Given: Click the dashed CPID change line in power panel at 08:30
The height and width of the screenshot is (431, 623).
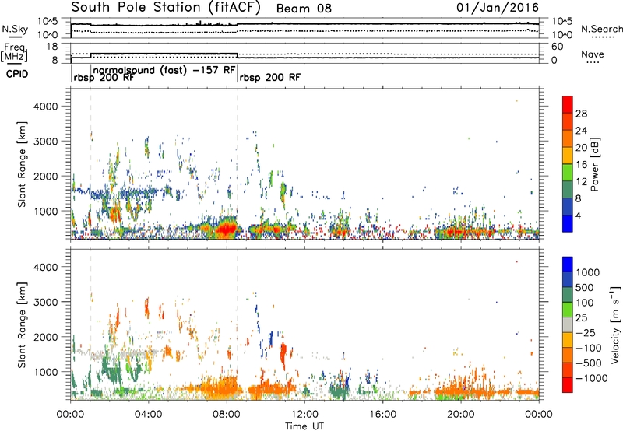Looking at the screenshot, I should point(238,164).
